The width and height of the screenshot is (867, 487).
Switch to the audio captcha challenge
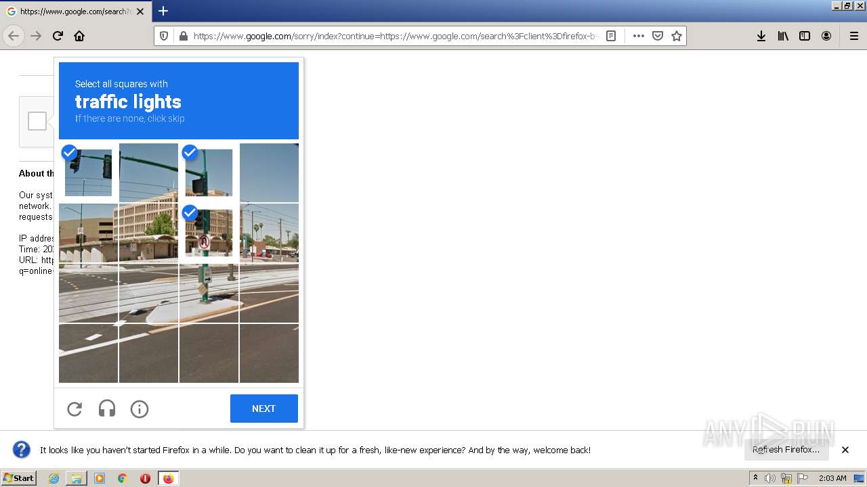(x=107, y=409)
